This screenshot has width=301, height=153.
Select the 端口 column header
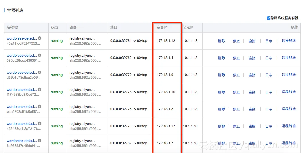pos(114,27)
